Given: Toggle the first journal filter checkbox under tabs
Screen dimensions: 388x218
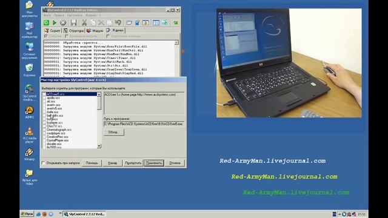Looking at the screenshot, I should (46, 36).
